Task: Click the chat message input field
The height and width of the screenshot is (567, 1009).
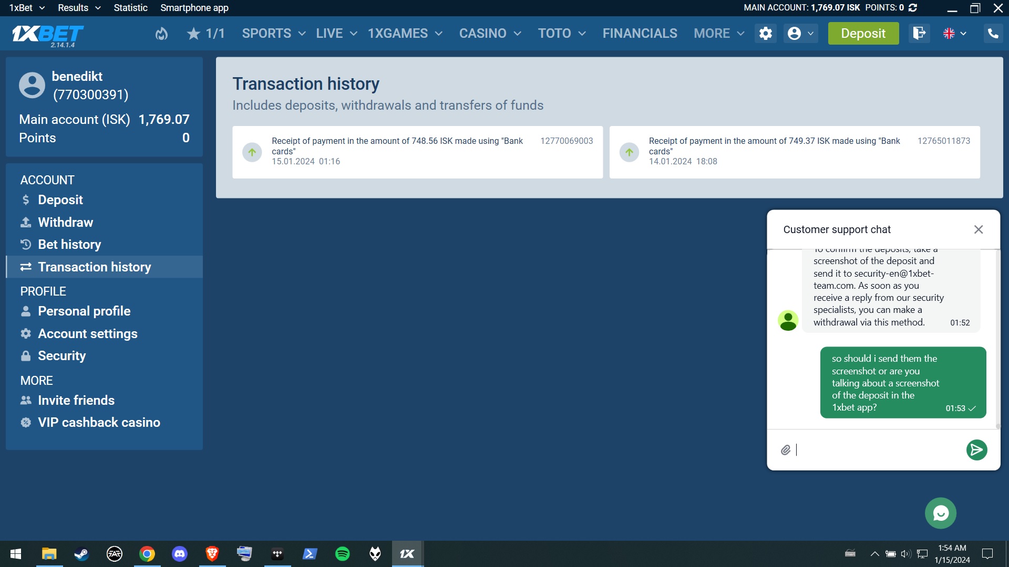Action: click(878, 450)
